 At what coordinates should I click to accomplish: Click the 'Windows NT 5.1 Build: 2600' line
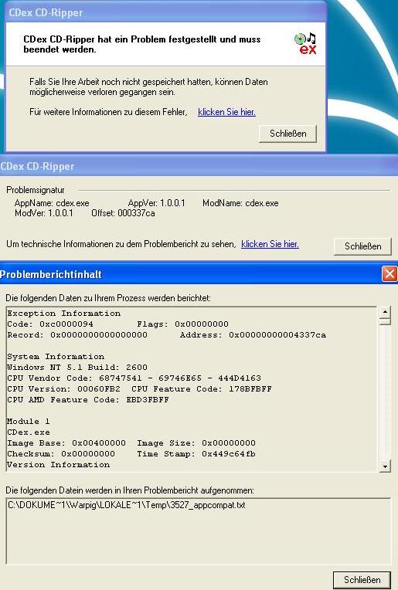(77, 368)
